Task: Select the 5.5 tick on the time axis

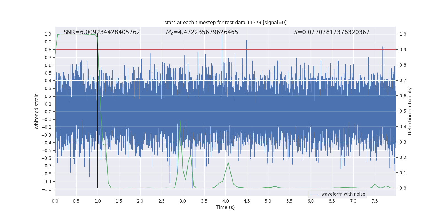Action: point(289,201)
